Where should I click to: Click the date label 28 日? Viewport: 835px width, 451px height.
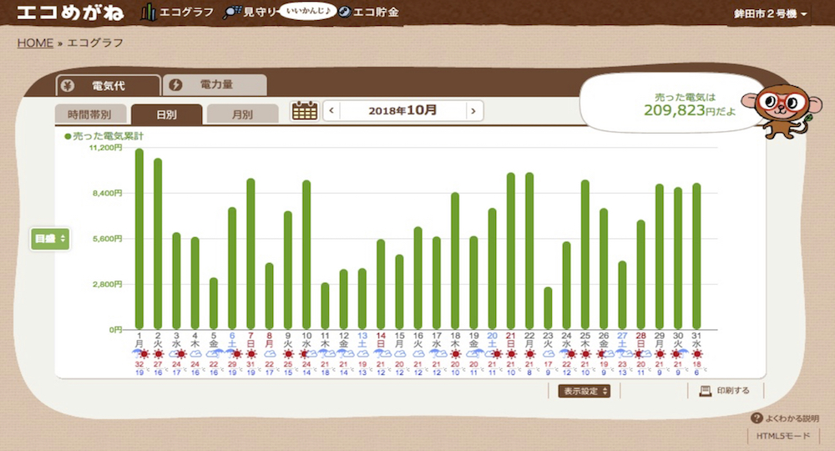point(641,340)
